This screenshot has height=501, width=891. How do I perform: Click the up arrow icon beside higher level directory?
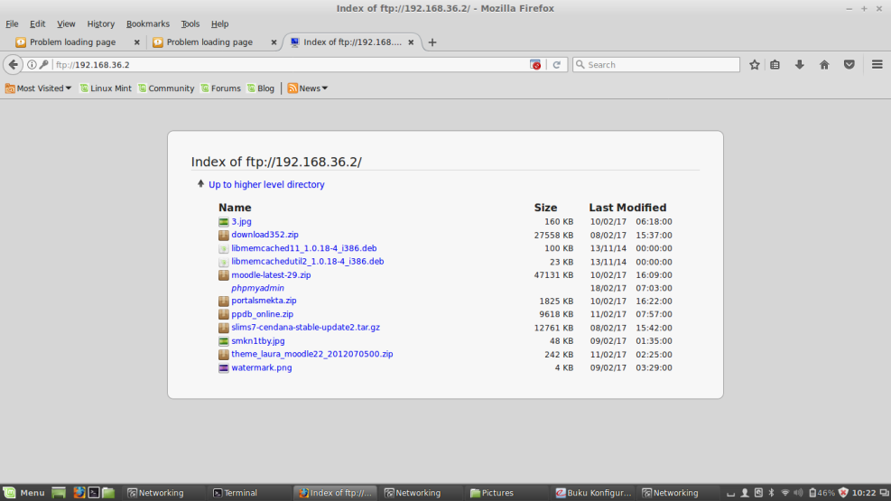200,184
